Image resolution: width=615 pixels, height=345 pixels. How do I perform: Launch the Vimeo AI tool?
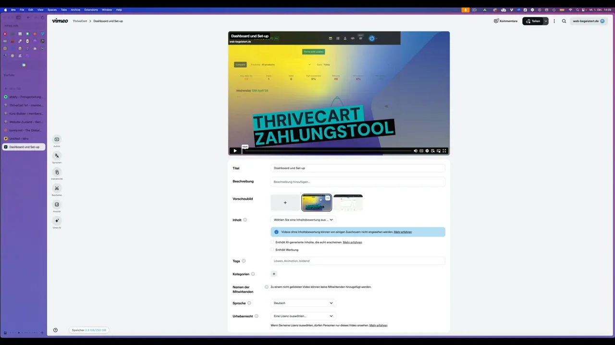(x=57, y=221)
